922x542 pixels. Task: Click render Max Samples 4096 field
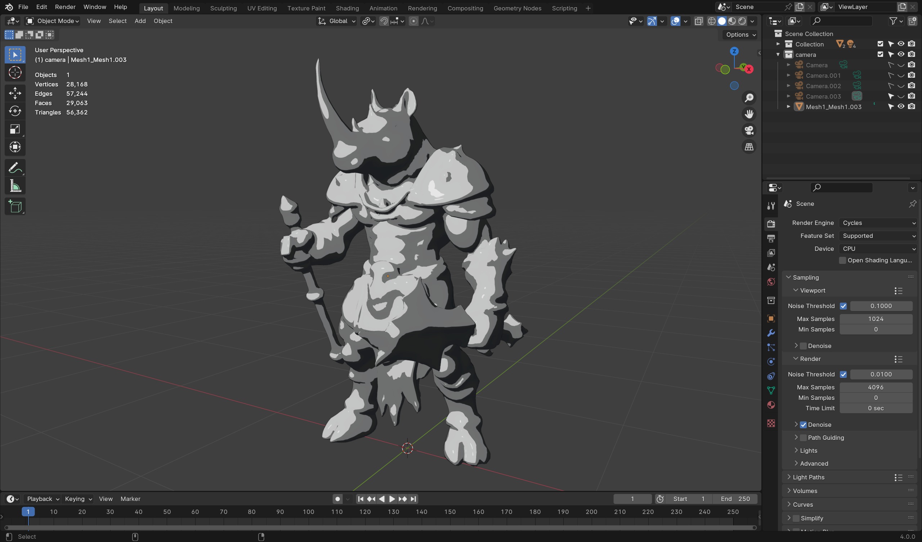click(x=876, y=387)
